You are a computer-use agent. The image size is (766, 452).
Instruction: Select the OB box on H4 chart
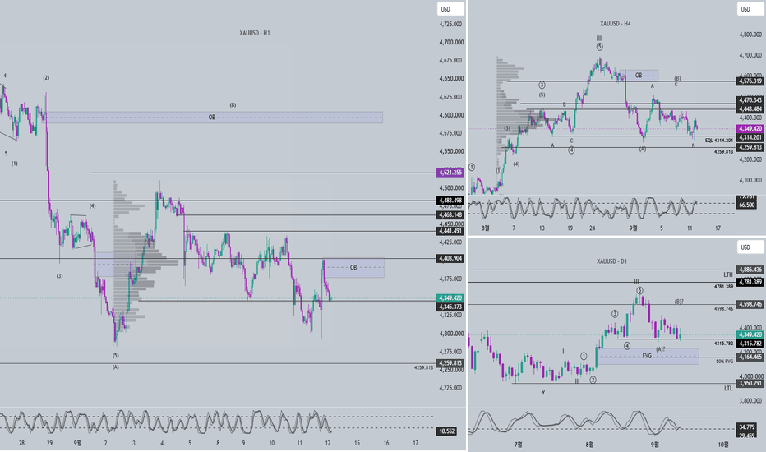tap(642, 76)
